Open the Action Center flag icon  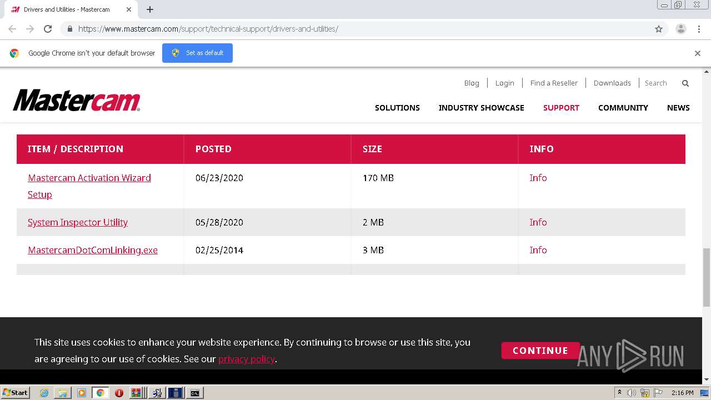pyautogui.click(x=657, y=393)
